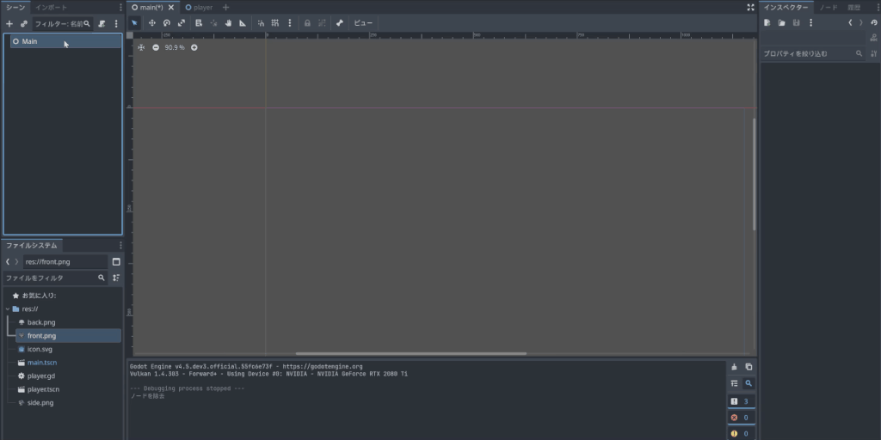The width and height of the screenshot is (881, 440).
Task: Select the お気に入り favorites row
Action: [62, 296]
